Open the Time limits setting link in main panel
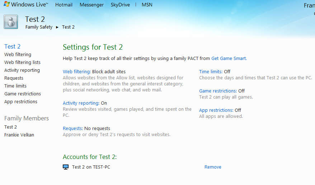315x185 pixels. coord(210,72)
